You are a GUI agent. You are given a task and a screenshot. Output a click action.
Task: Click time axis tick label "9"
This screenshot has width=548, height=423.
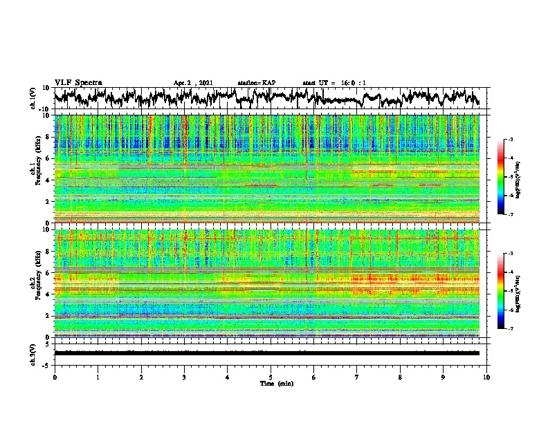[x=443, y=377]
